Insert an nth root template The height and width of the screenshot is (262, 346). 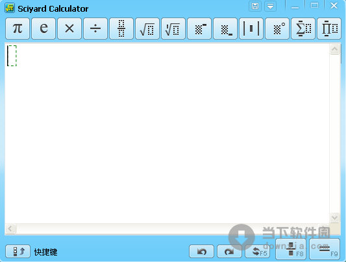[x=173, y=29]
